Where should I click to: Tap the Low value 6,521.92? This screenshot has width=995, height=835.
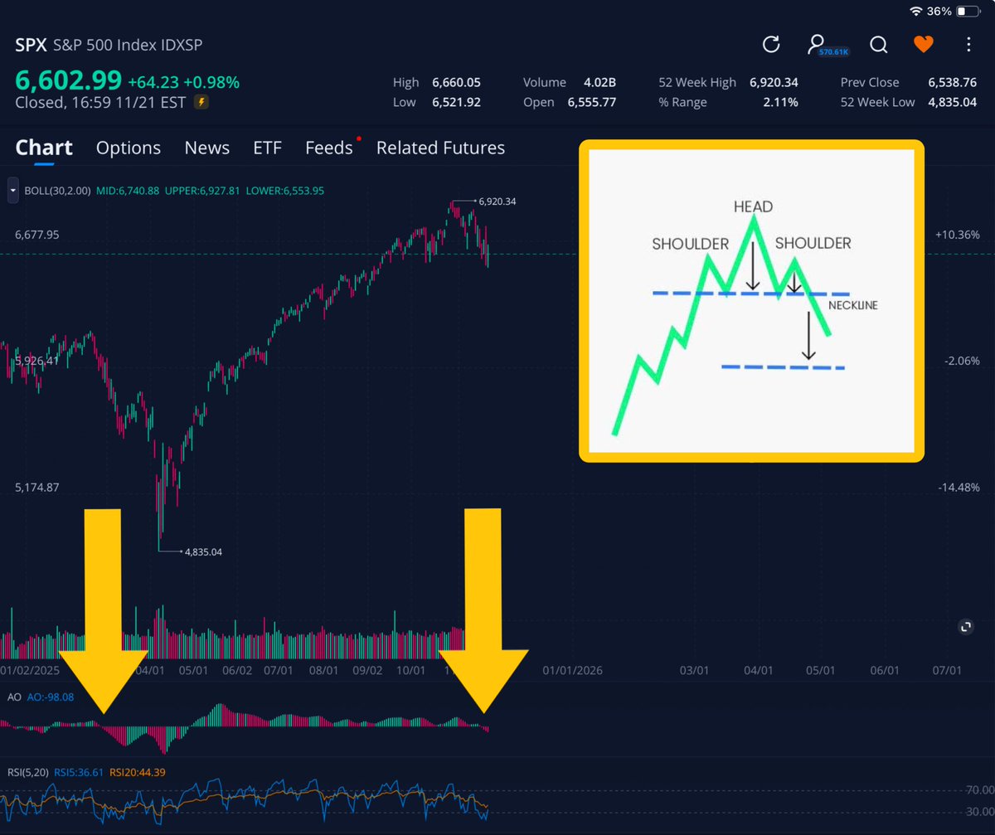[456, 102]
